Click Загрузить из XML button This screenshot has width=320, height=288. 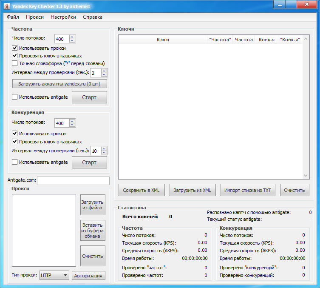pos(193,190)
